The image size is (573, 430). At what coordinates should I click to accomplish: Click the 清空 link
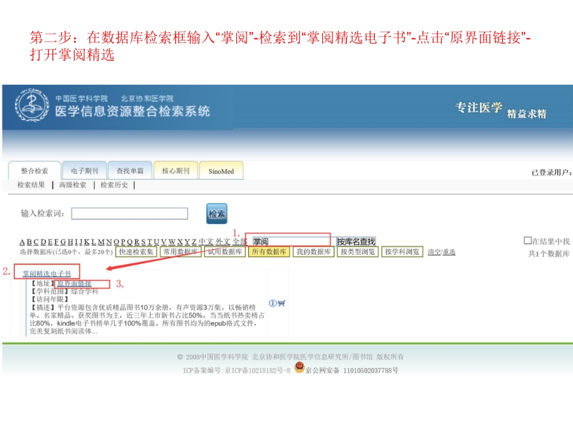(x=433, y=252)
